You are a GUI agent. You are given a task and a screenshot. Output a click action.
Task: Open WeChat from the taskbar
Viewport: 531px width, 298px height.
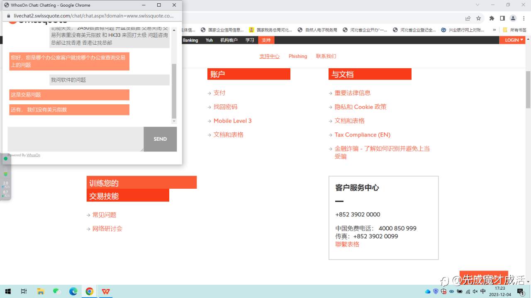(57, 291)
